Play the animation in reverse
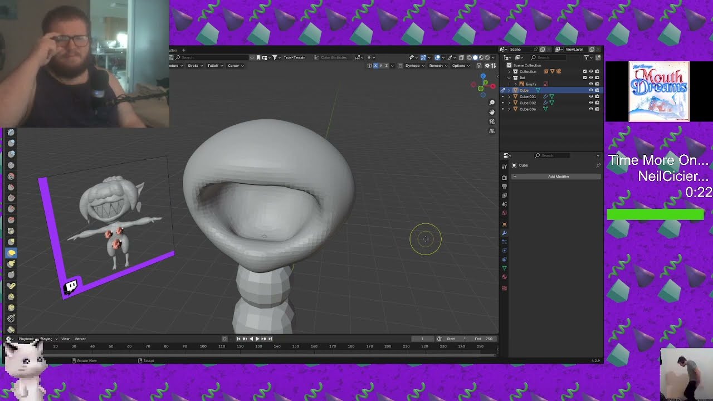The height and width of the screenshot is (401, 713). pos(251,339)
